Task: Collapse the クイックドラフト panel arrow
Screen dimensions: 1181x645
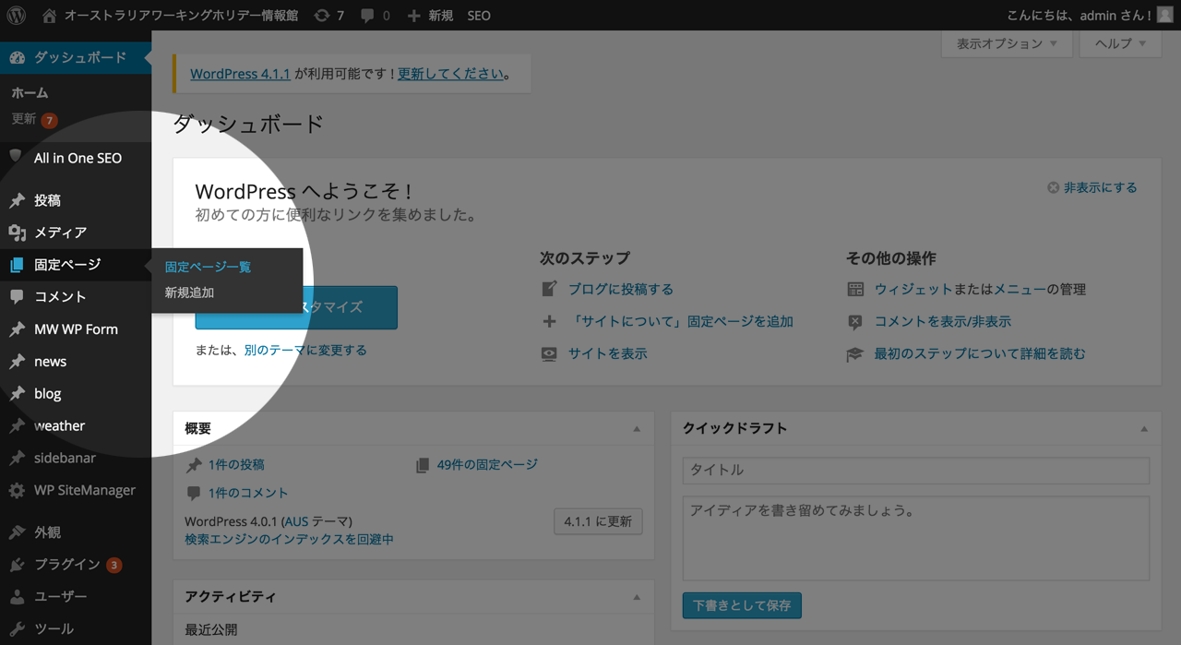Action: (x=1144, y=429)
